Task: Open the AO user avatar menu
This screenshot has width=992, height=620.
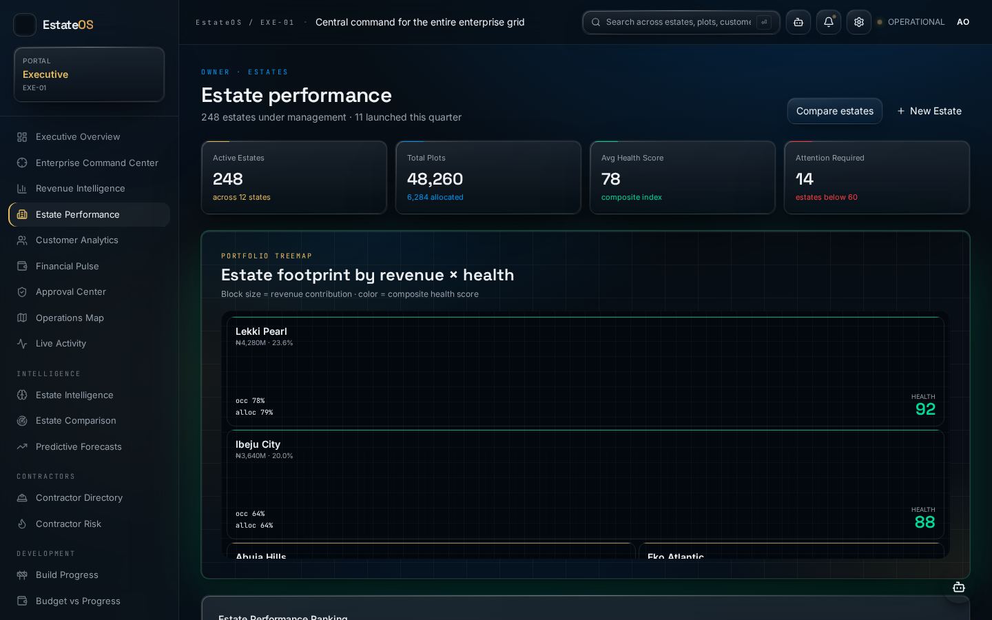Action: [x=963, y=22]
